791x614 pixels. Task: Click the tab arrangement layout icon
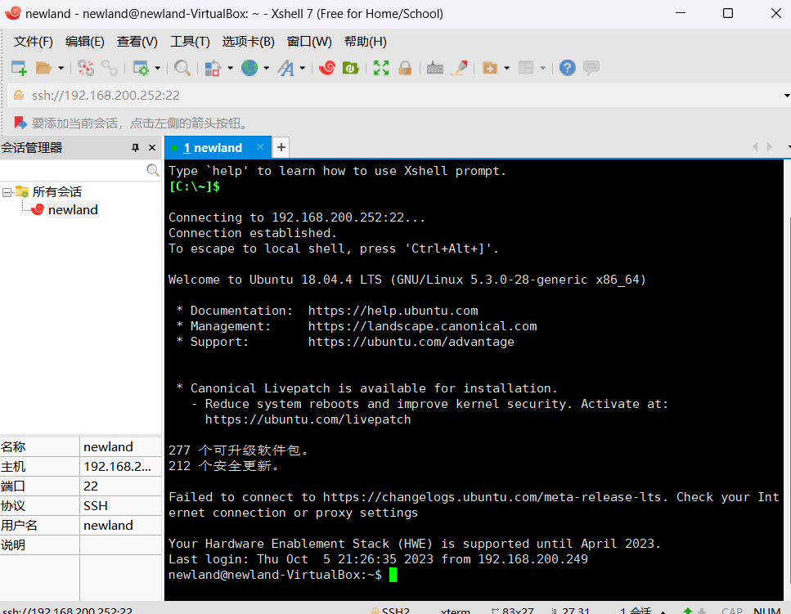[526, 68]
